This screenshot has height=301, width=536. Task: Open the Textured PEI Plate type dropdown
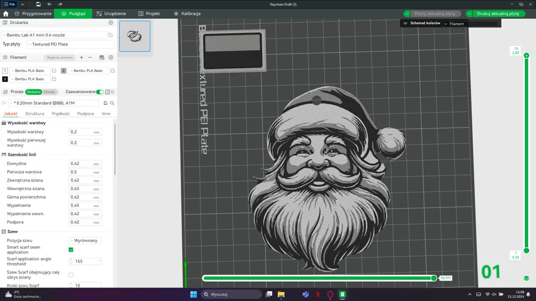pos(71,44)
